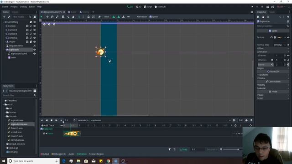Open the Inspector history list
The image size is (292, 164).
click(288, 17)
